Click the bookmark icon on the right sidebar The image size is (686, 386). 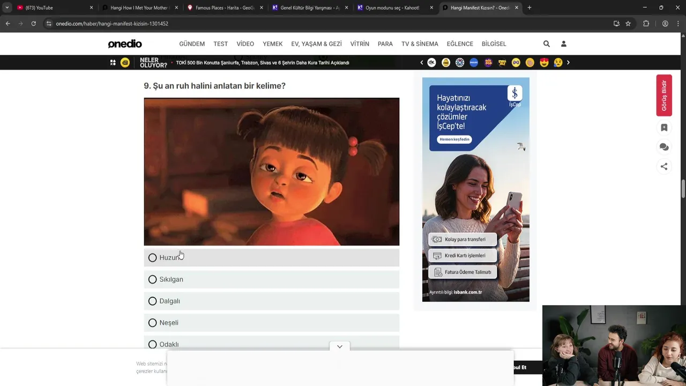(664, 128)
